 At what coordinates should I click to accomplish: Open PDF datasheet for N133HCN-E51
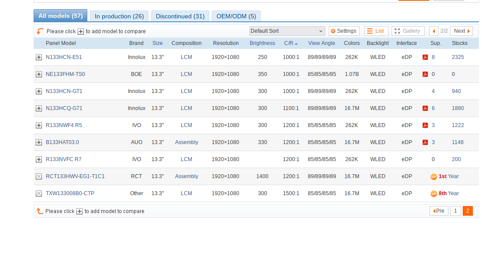pos(425,57)
